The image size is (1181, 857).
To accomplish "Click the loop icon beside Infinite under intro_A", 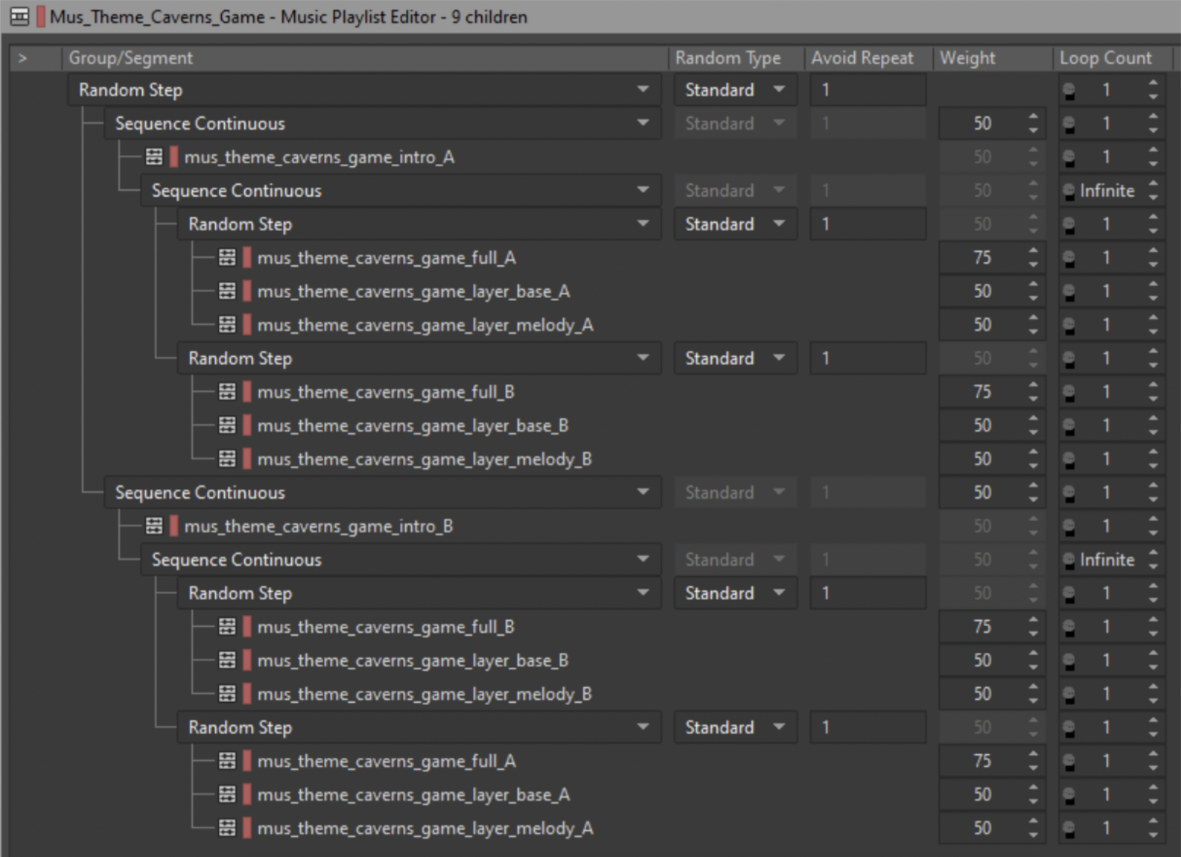I will click(1069, 191).
